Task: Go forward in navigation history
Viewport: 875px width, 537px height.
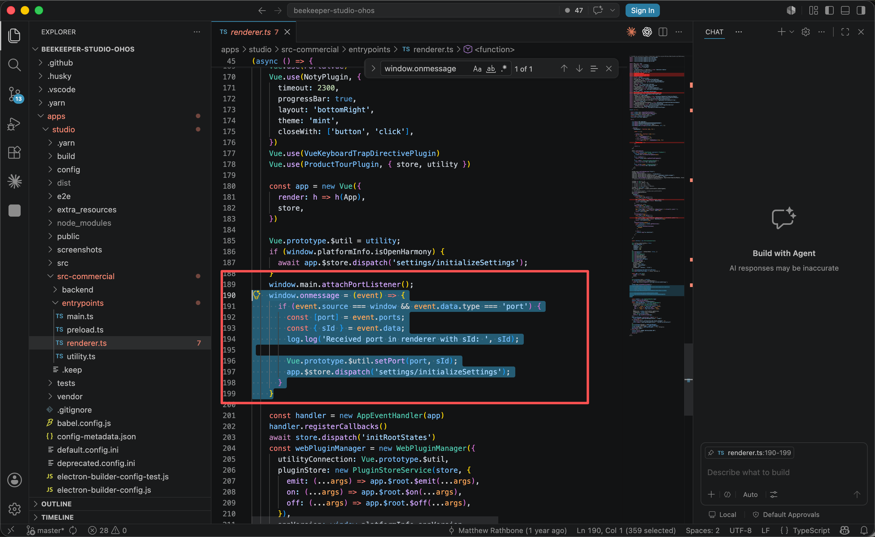Action: (278, 11)
